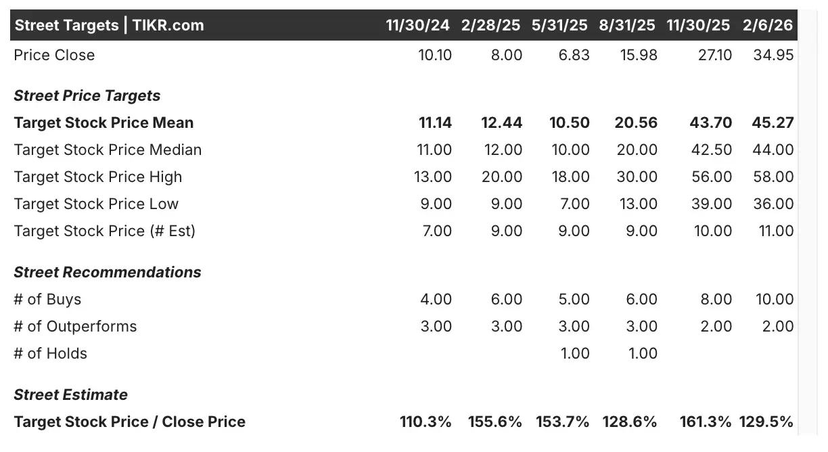Screen dimensions: 828x452
Task: Click the Target Stock Price Median label
Action: [108, 150]
